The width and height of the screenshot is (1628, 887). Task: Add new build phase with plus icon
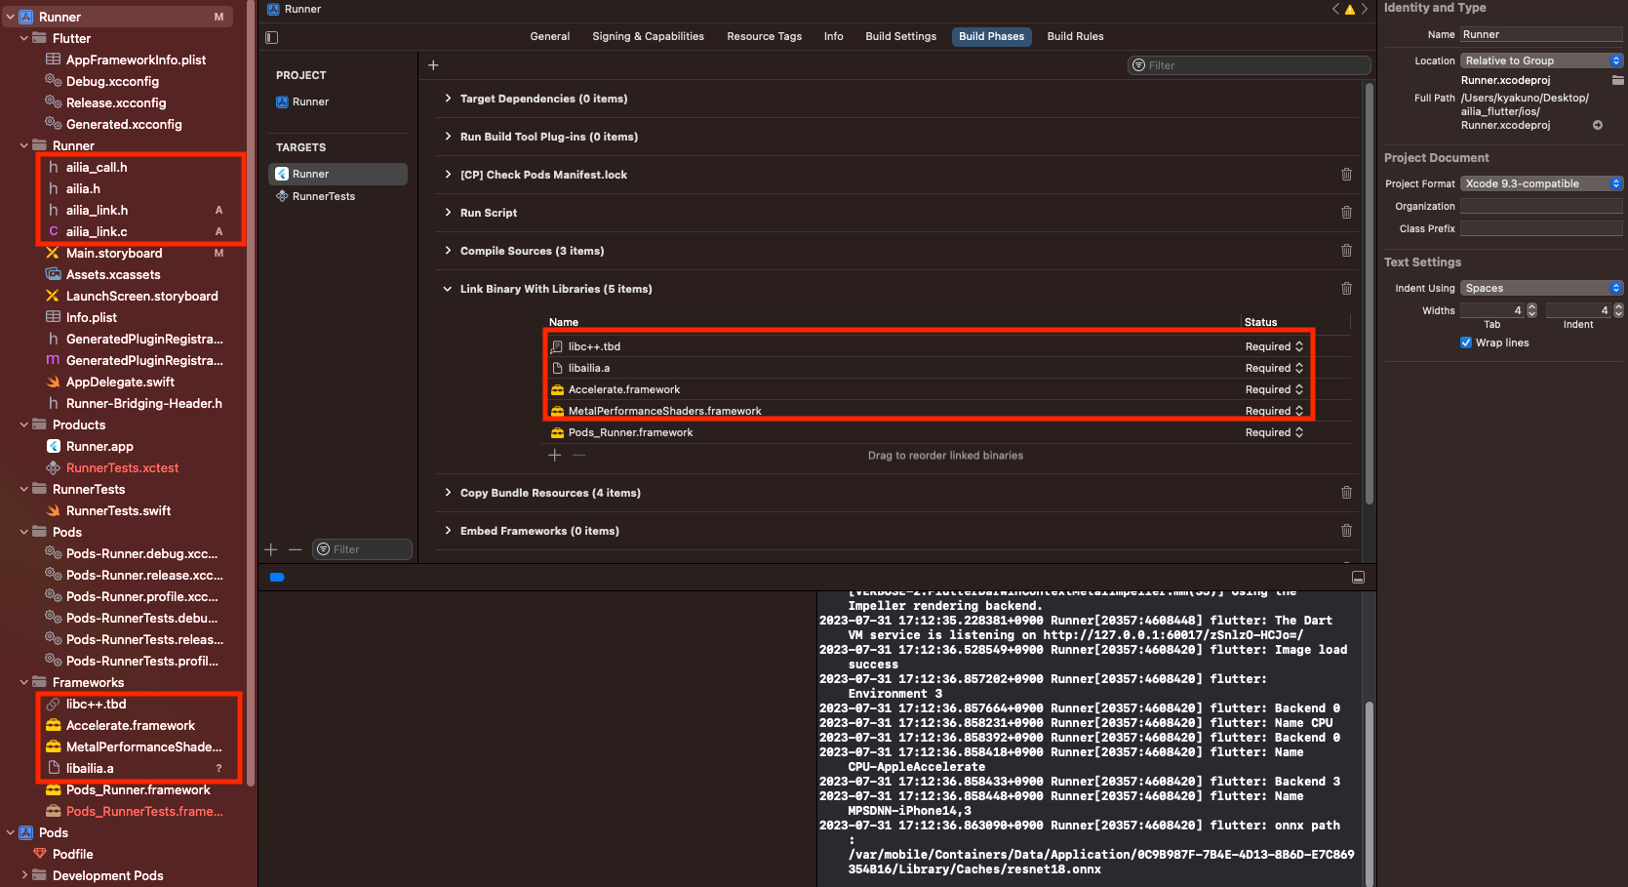click(433, 65)
